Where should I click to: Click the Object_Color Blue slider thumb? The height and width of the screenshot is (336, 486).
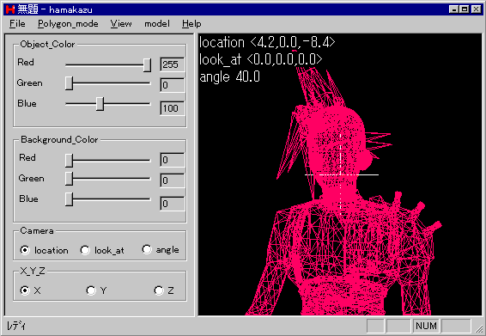coord(100,104)
